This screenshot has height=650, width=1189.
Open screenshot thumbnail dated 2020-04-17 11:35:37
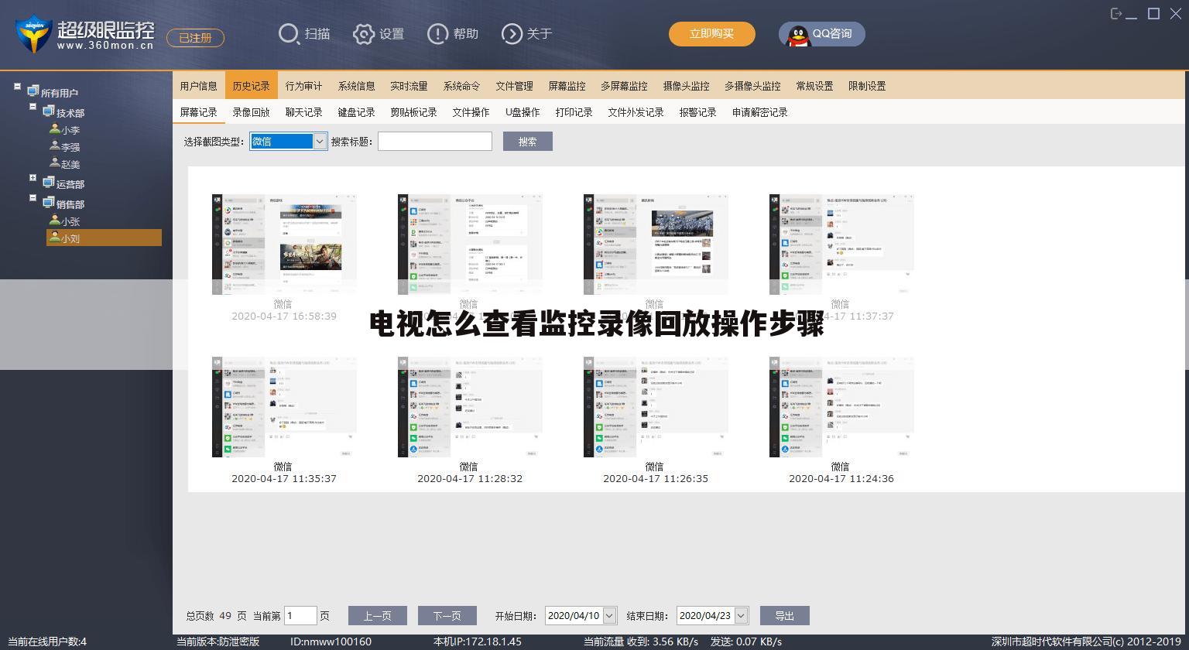(x=284, y=407)
